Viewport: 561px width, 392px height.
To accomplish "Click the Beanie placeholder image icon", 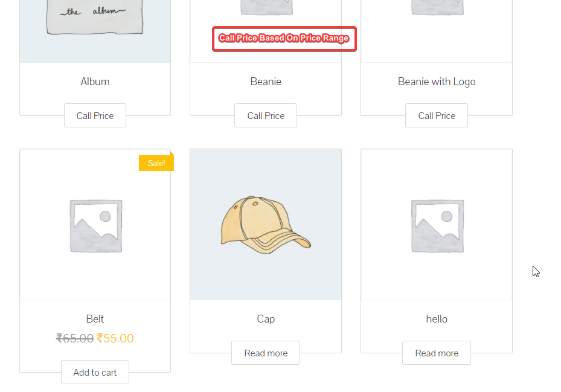I will 266,7.
